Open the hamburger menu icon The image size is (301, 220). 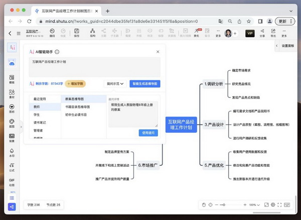coord(19,34)
